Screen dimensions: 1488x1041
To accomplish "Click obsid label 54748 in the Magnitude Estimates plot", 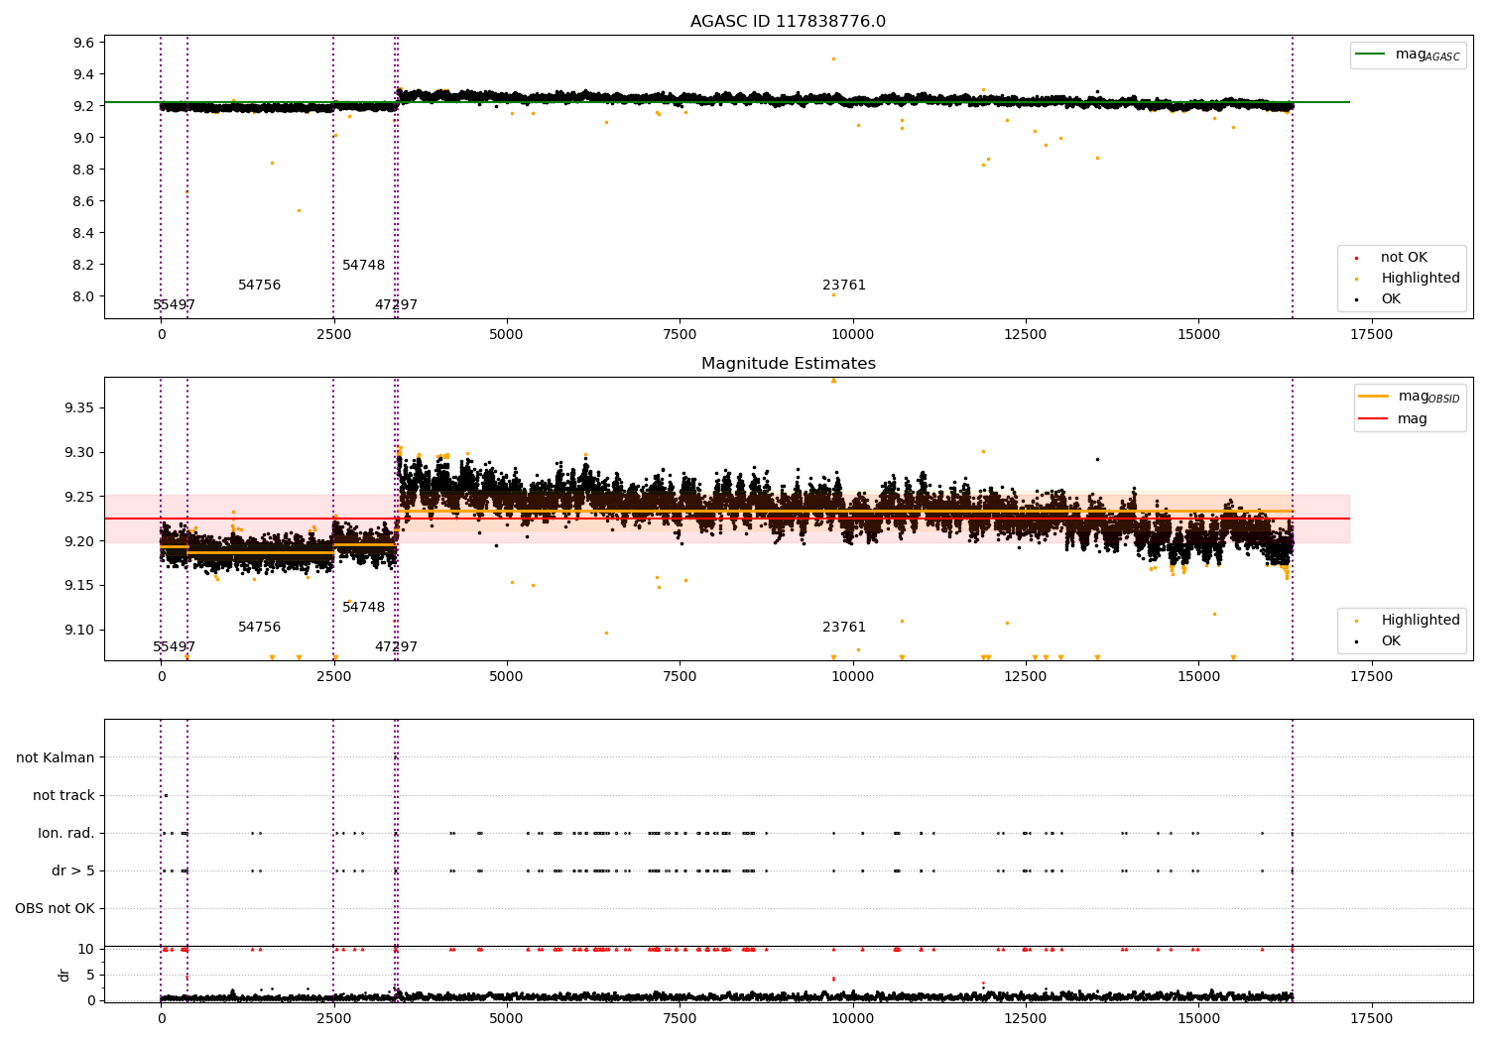I will pyautogui.click(x=364, y=608).
